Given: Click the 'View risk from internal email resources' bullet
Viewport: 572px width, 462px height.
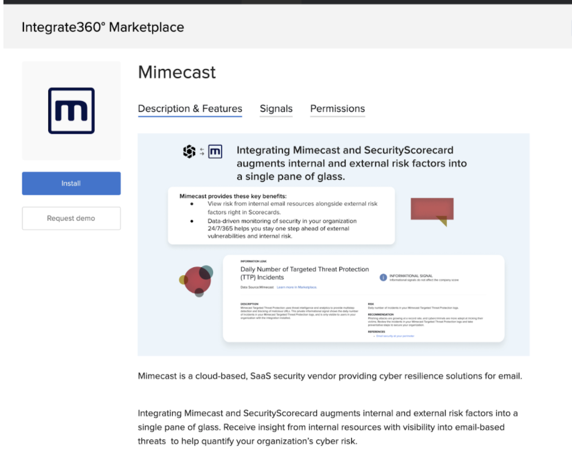Looking at the screenshot, I should tap(292, 207).
